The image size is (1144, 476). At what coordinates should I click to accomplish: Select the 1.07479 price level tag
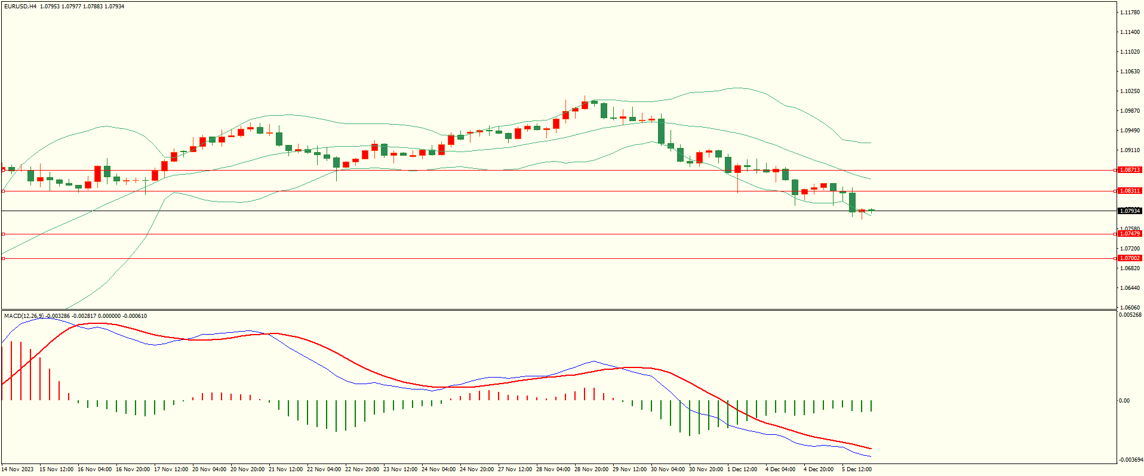(x=1130, y=234)
